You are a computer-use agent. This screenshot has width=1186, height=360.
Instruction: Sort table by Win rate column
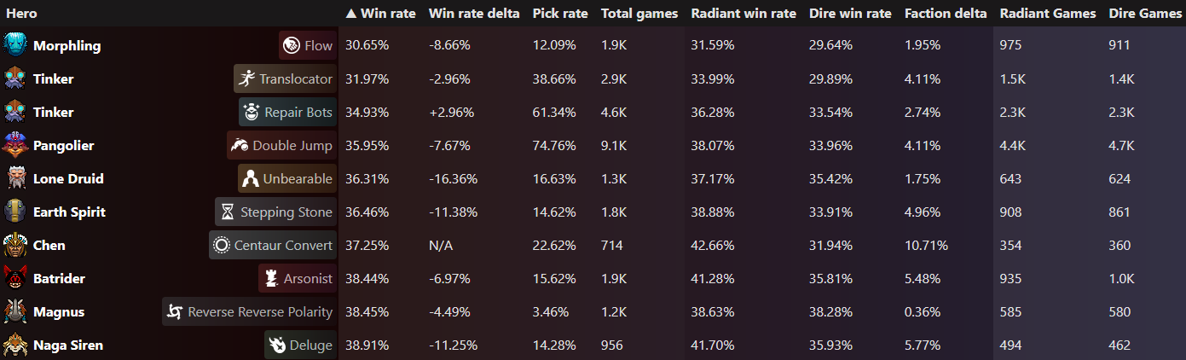pos(380,14)
